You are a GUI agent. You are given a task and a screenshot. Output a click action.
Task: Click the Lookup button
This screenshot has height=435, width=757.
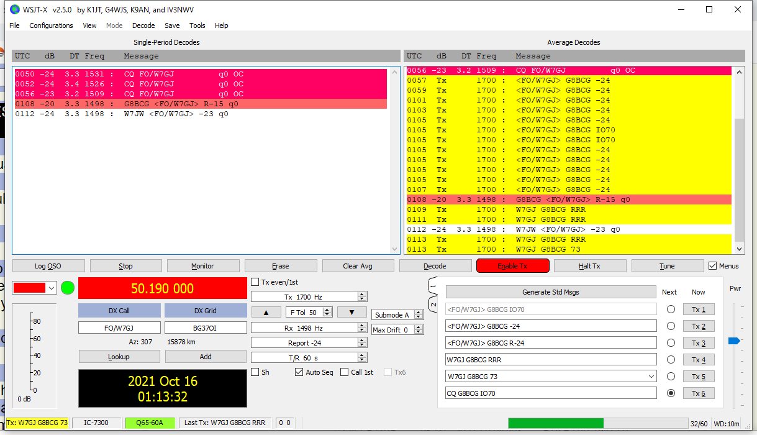tap(119, 357)
